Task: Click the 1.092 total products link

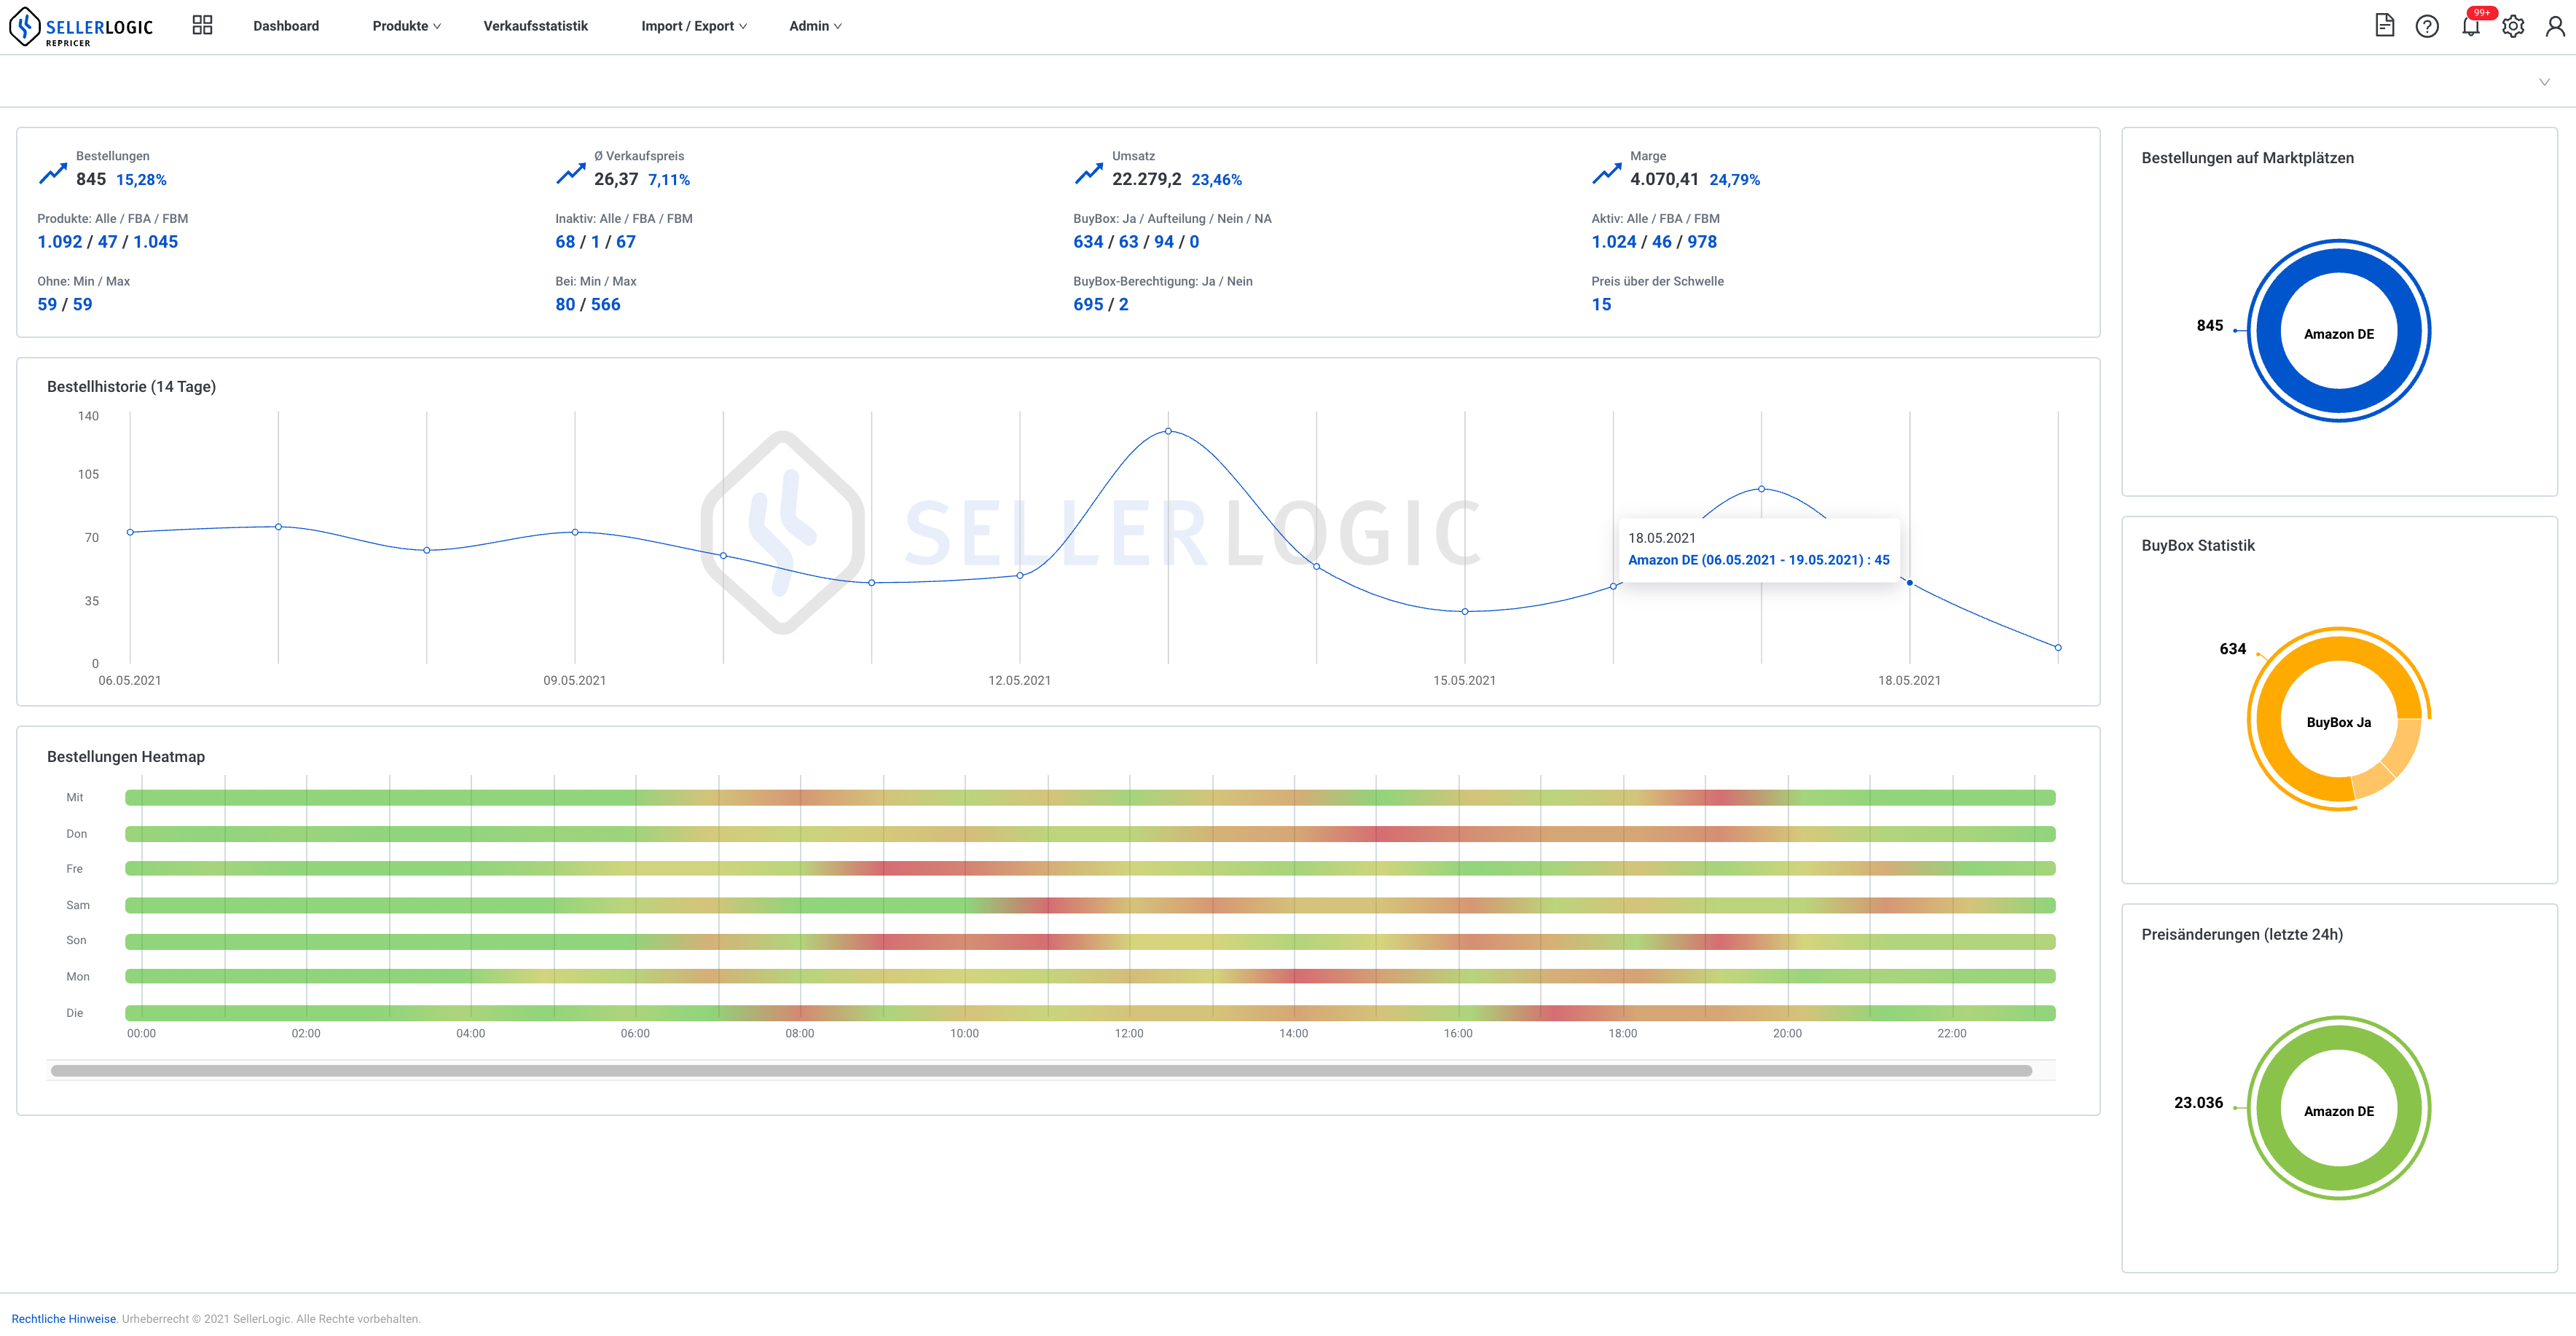Action: pos(60,242)
